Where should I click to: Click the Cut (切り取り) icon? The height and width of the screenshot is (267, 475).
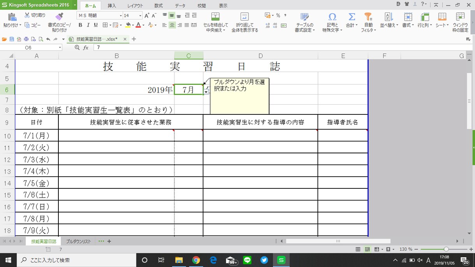27,16
